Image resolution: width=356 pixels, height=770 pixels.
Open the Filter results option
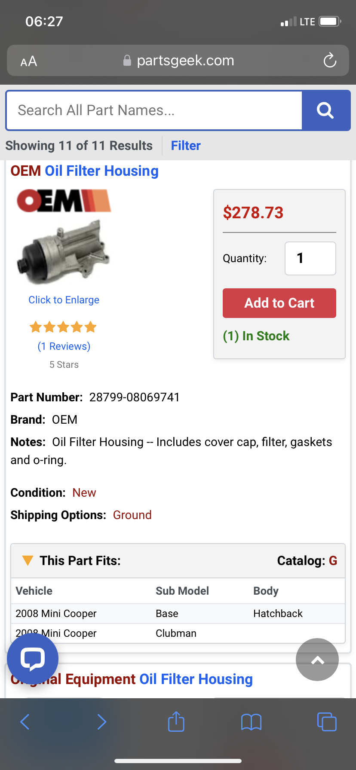coord(186,146)
